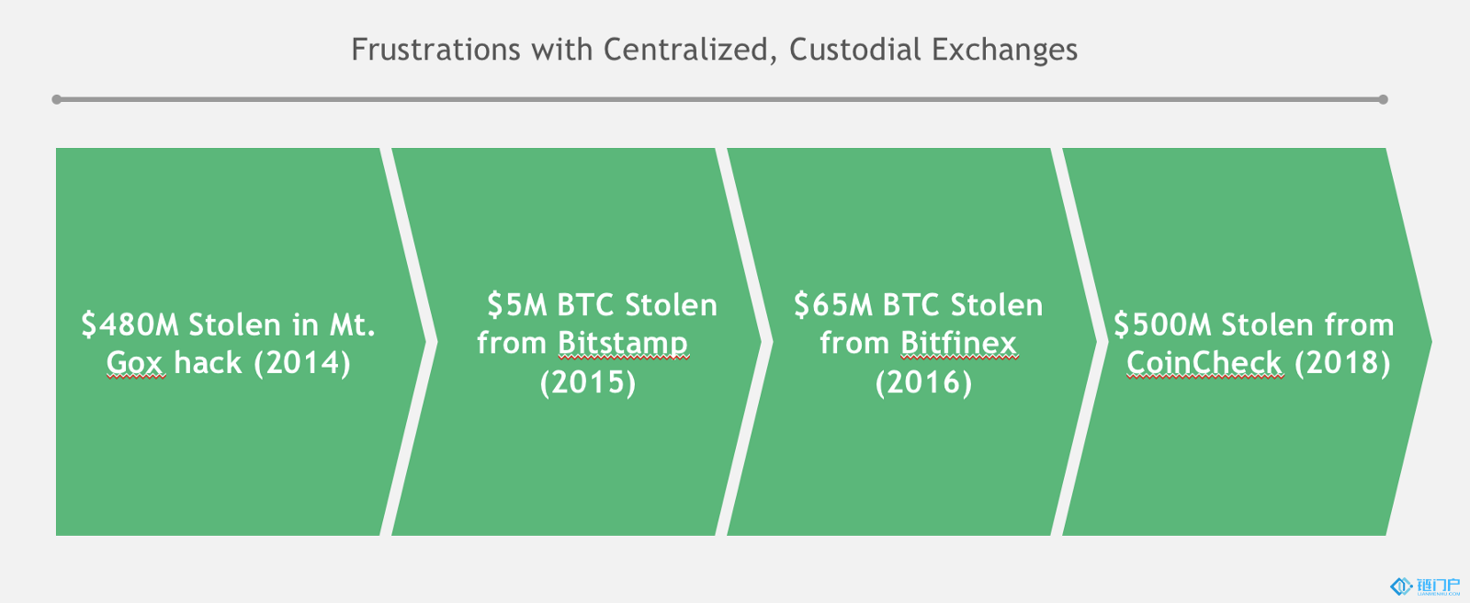Click the misspelled word Gox
Screen dimensions: 1470x603
point(136,362)
